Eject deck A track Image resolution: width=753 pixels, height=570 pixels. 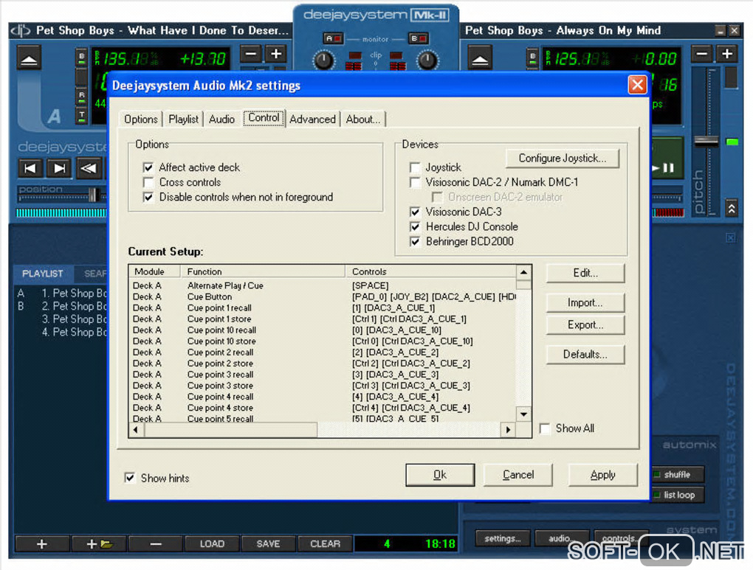[29, 58]
